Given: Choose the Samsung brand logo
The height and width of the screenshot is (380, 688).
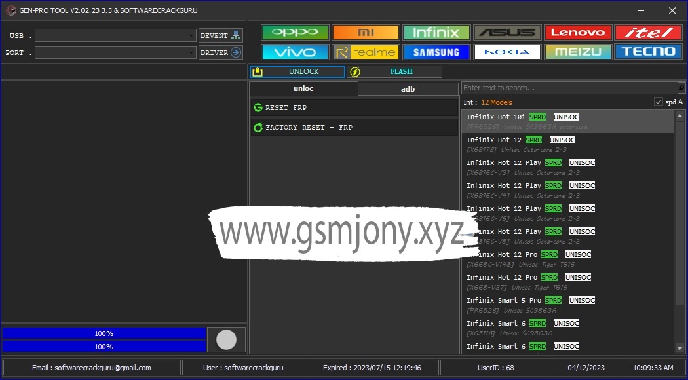Looking at the screenshot, I should pos(436,52).
